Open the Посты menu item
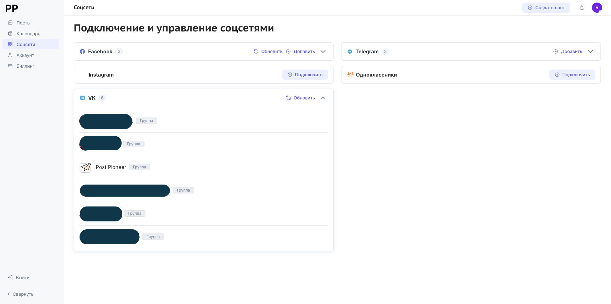 click(23, 23)
